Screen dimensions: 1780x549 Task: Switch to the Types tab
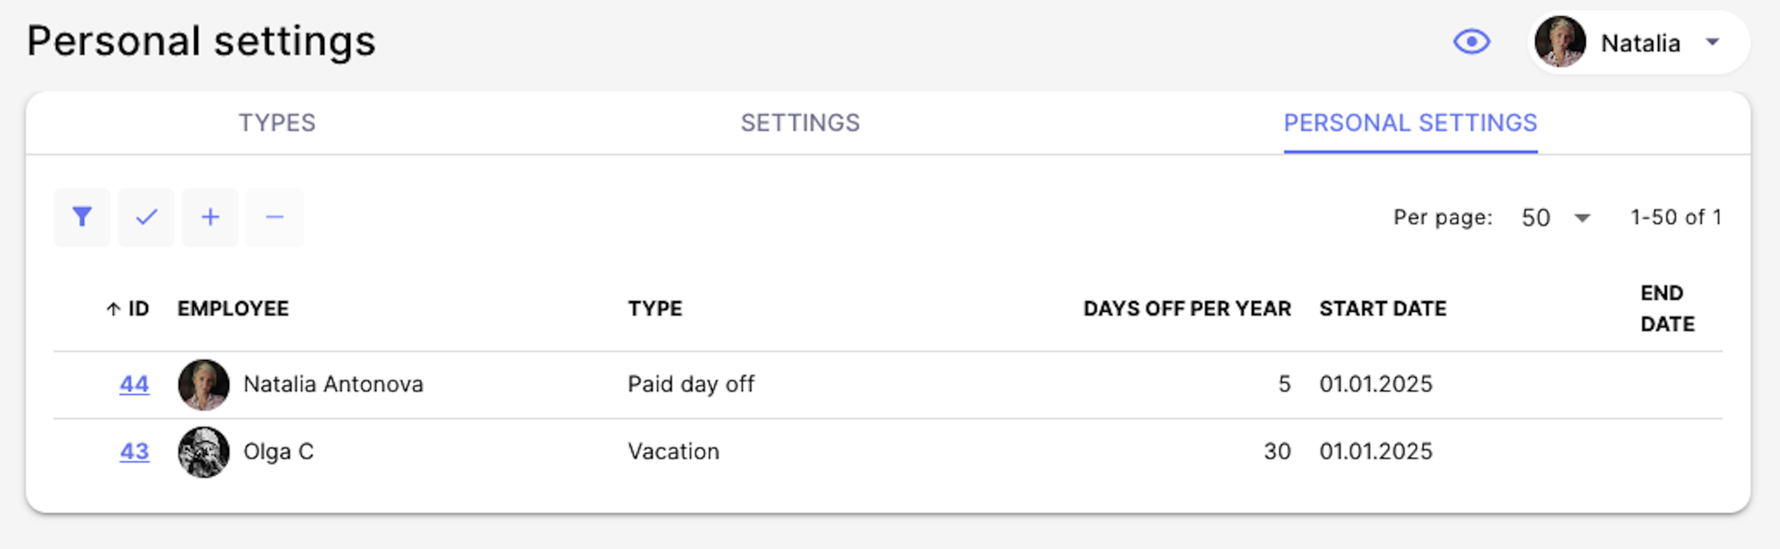click(277, 123)
